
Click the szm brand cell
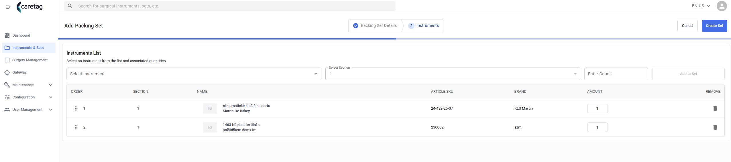click(x=518, y=127)
